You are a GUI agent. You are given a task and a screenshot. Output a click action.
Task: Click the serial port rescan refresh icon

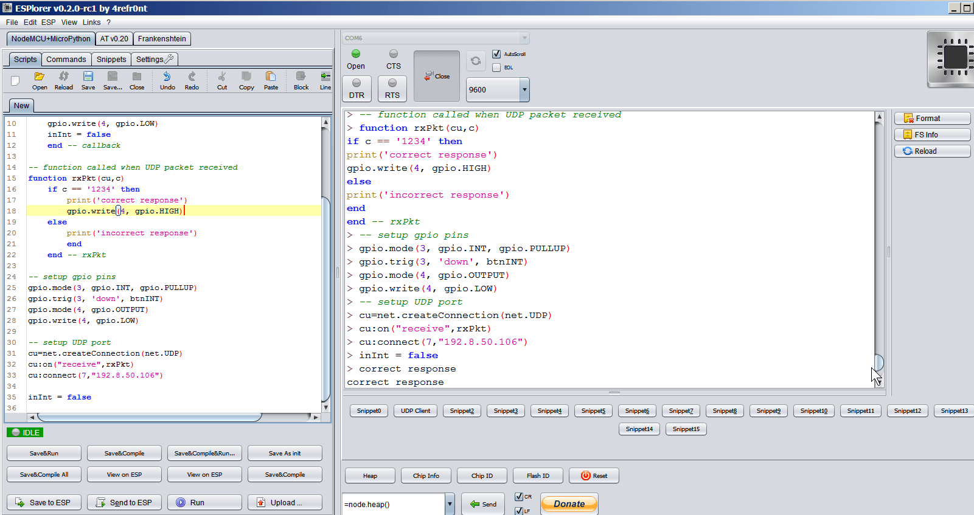click(x=476, y=61)
